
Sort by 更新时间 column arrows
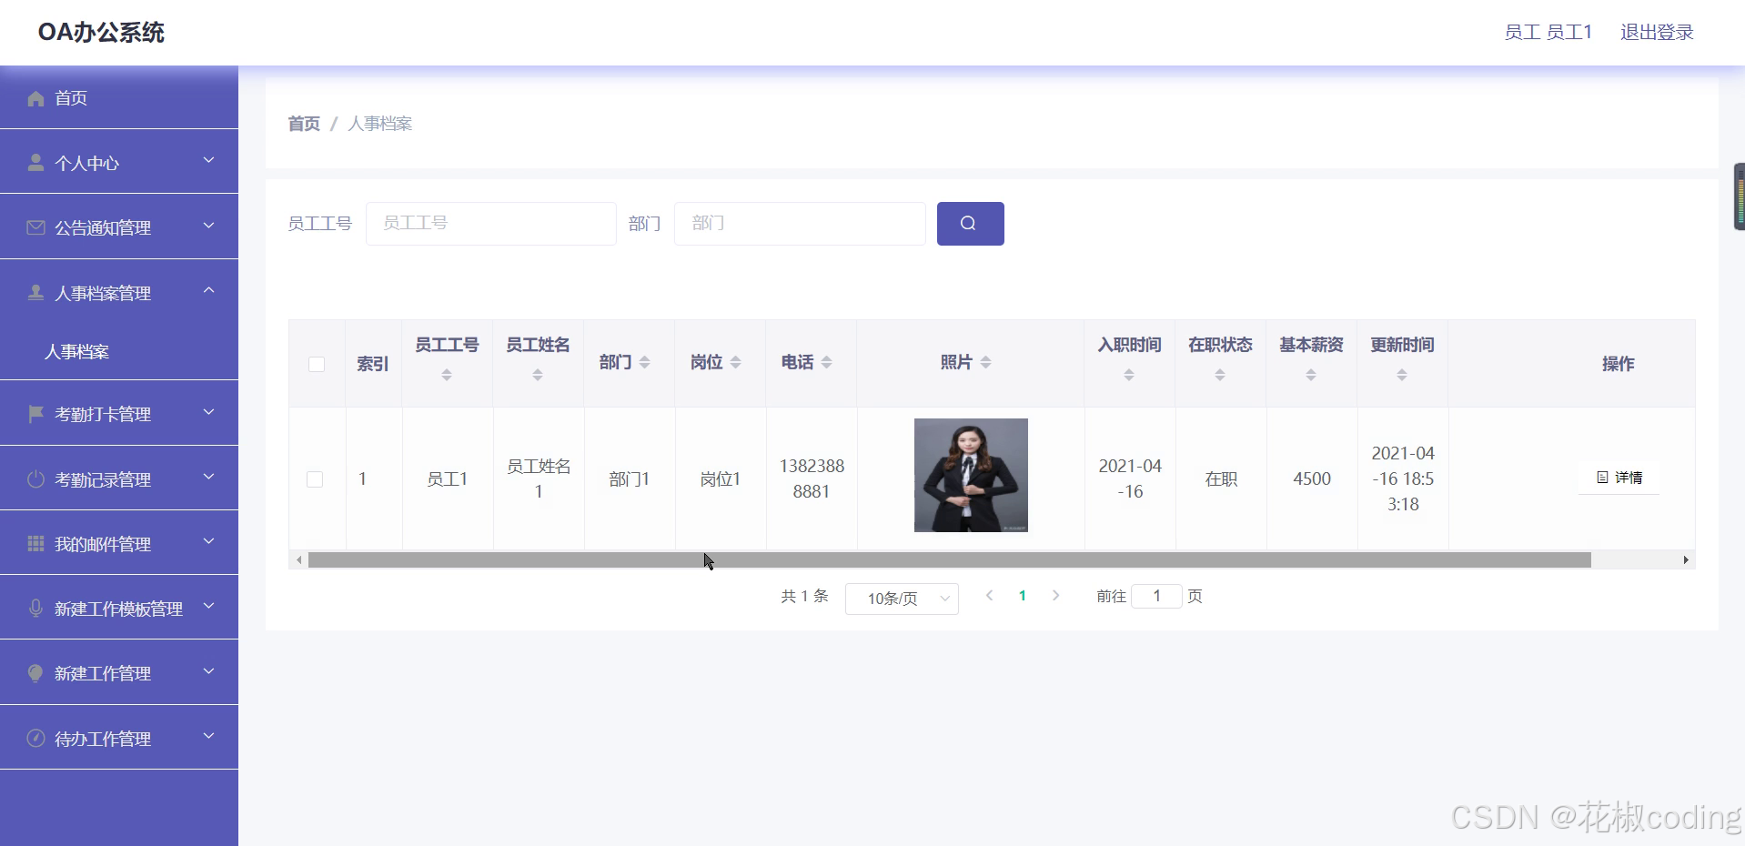[1402, 375]
